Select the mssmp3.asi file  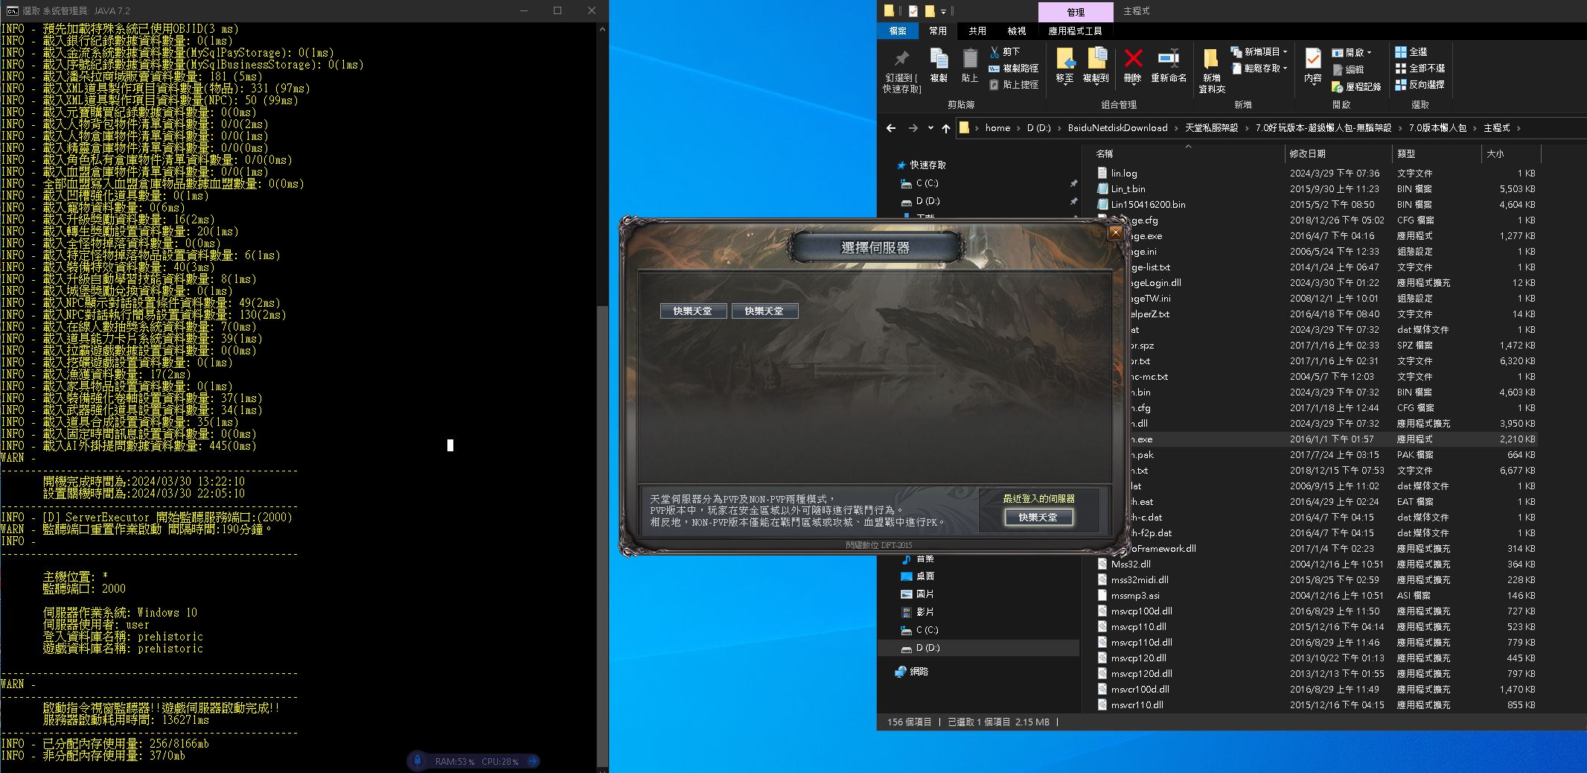(x=1135, y=596)
